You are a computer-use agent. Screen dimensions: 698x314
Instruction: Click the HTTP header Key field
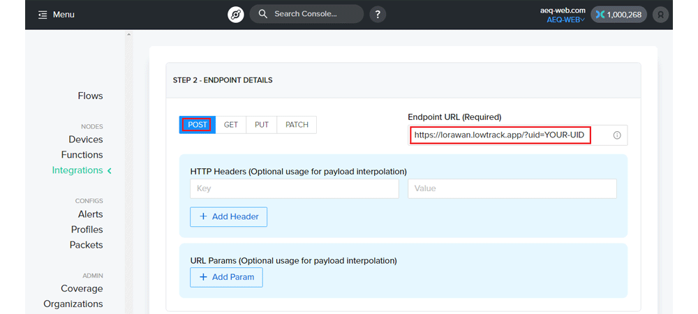(x=295, y=188)
